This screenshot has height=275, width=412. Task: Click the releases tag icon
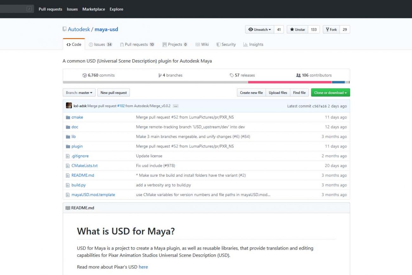pos(232,75)
